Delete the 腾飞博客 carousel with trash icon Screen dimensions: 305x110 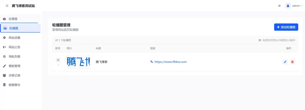pos(292,62)
